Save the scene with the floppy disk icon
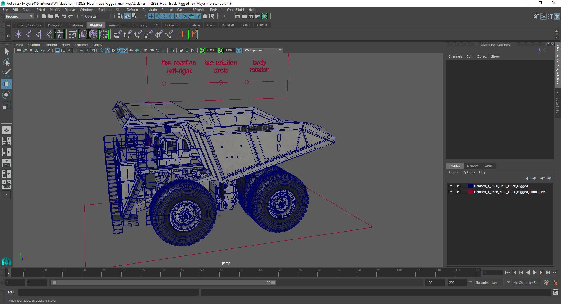561x304 pixels. click(x=57, y=16)
